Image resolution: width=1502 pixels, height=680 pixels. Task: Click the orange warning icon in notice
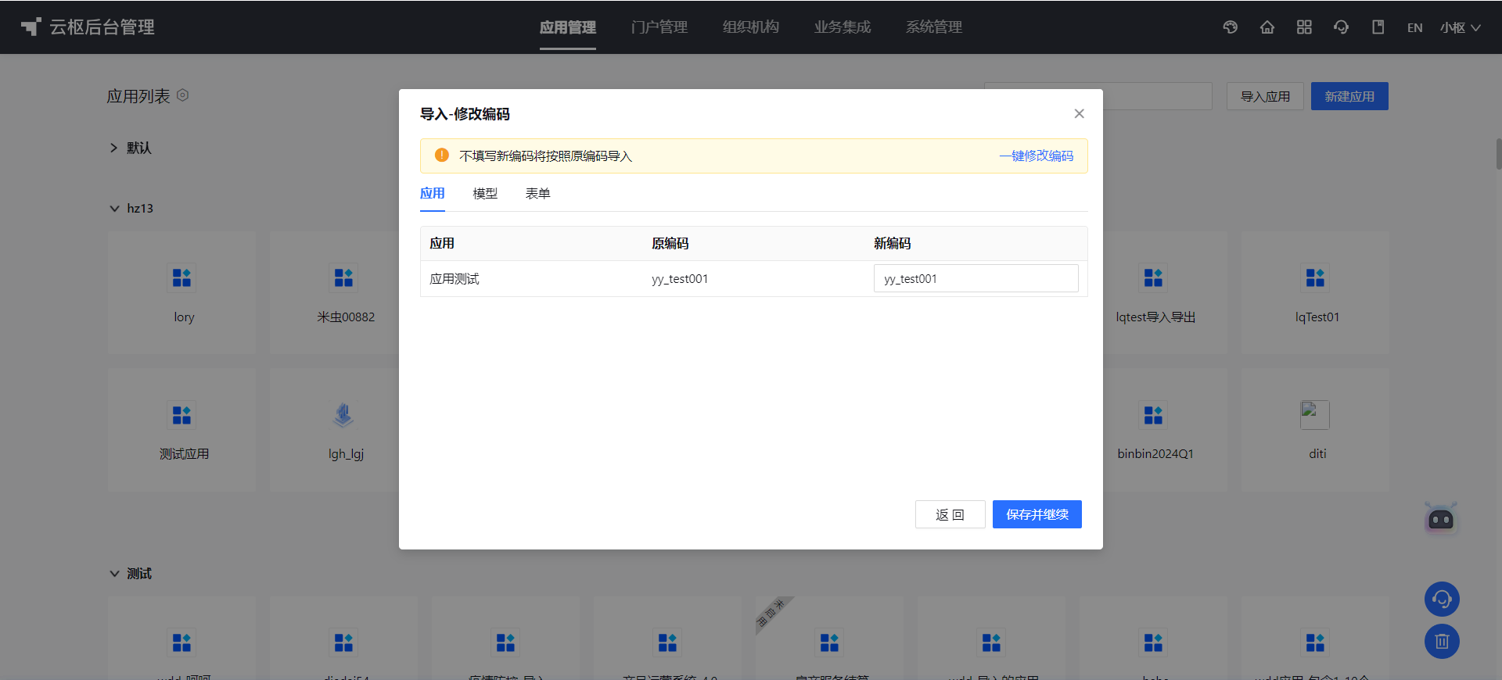pos(441,155)
